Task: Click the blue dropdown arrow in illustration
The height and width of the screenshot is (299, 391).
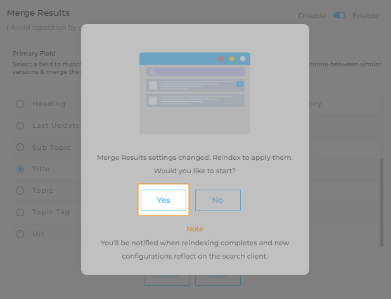Action: point(240,83)
